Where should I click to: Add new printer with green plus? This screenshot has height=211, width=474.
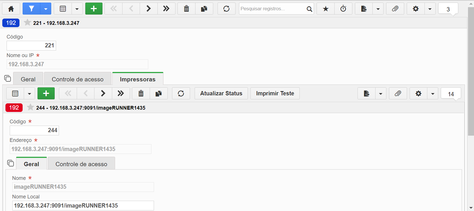click(x=46, y=93)
